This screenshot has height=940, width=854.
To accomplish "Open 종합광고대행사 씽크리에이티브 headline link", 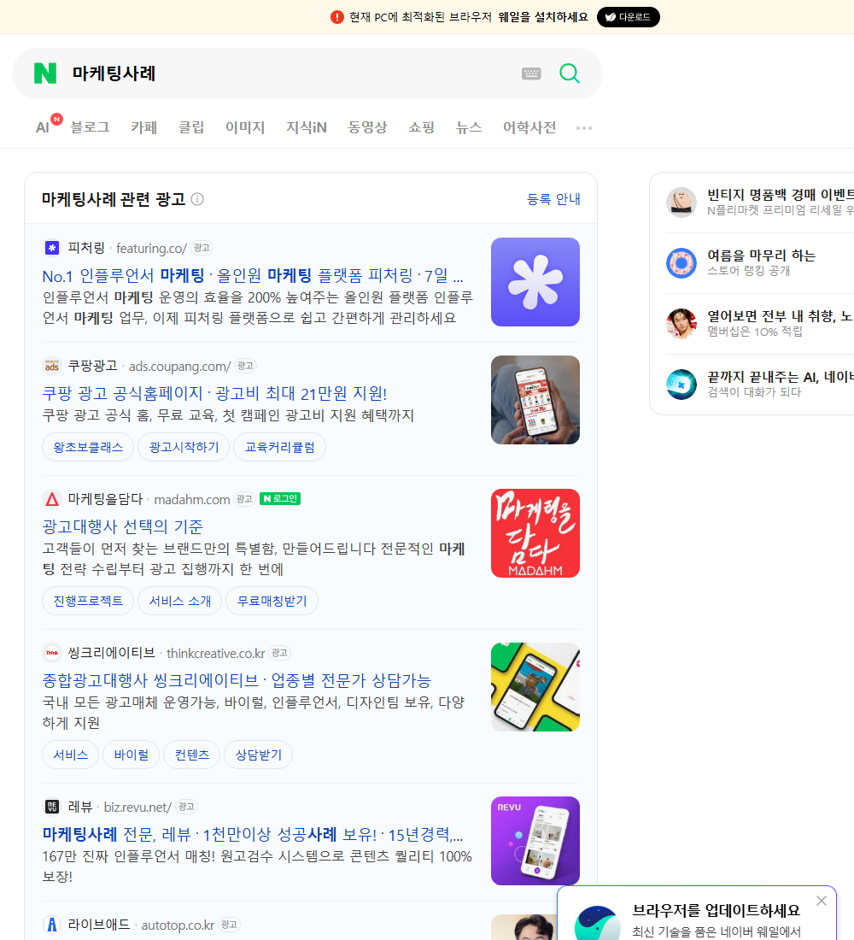I will tap(237, 680).
